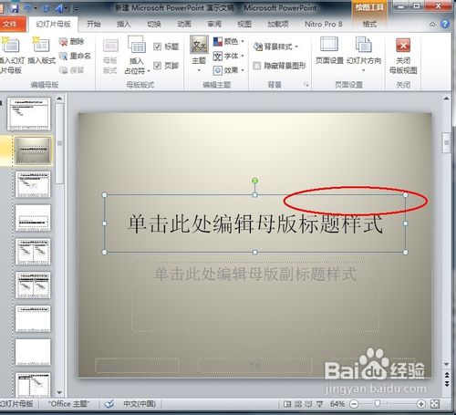
Task: Enable Hide Background Graphics (隐藏背景图形) checkbox
Action: (x=257, y=66)
